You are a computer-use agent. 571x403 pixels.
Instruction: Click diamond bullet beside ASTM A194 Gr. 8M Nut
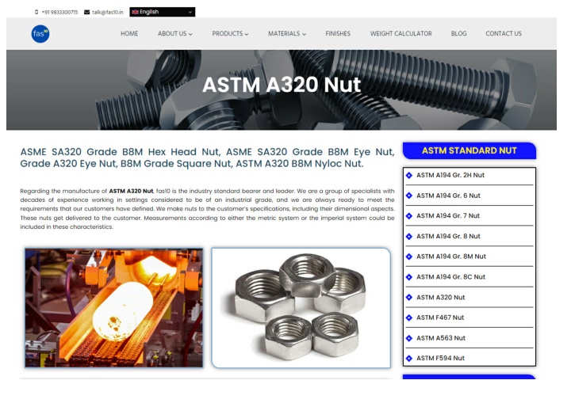(x=409, y=257)
